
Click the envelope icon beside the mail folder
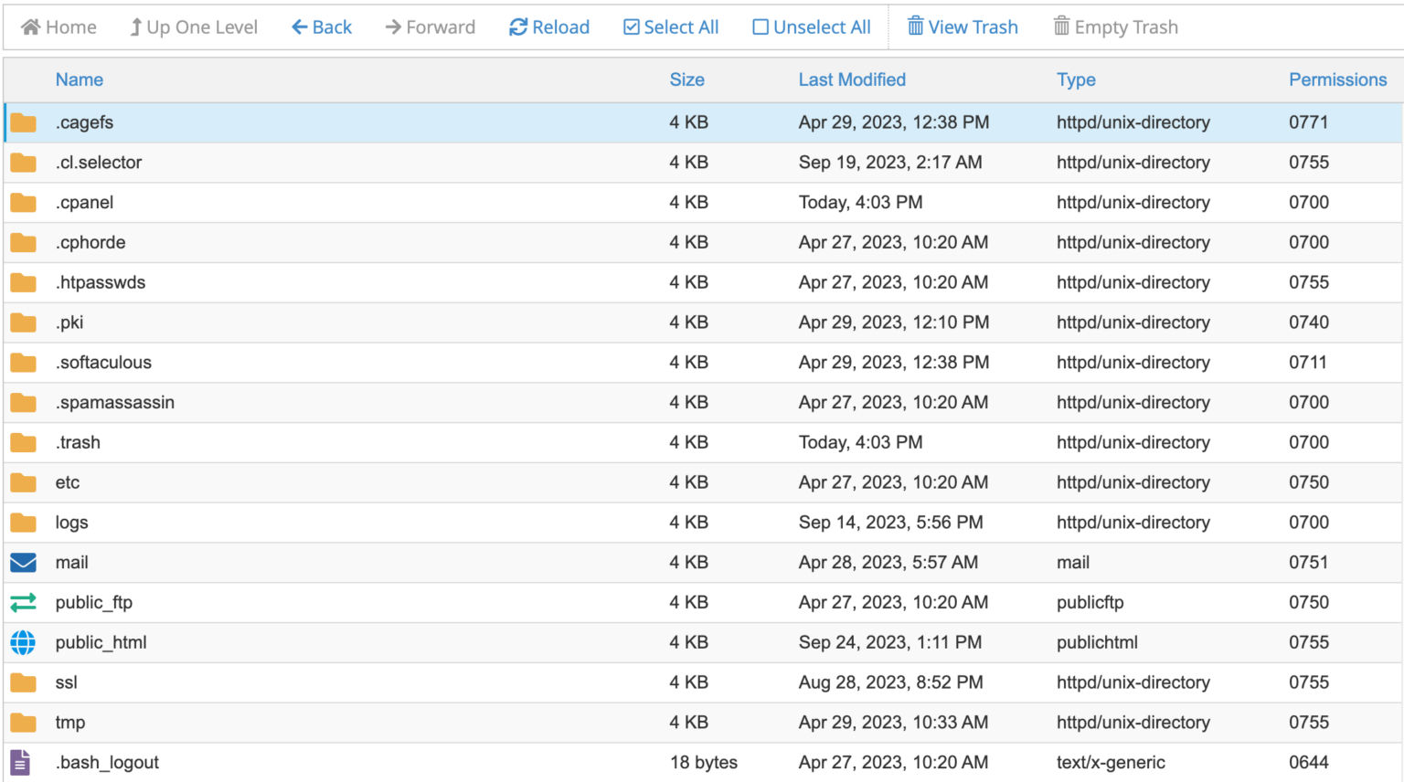point(23,562)
